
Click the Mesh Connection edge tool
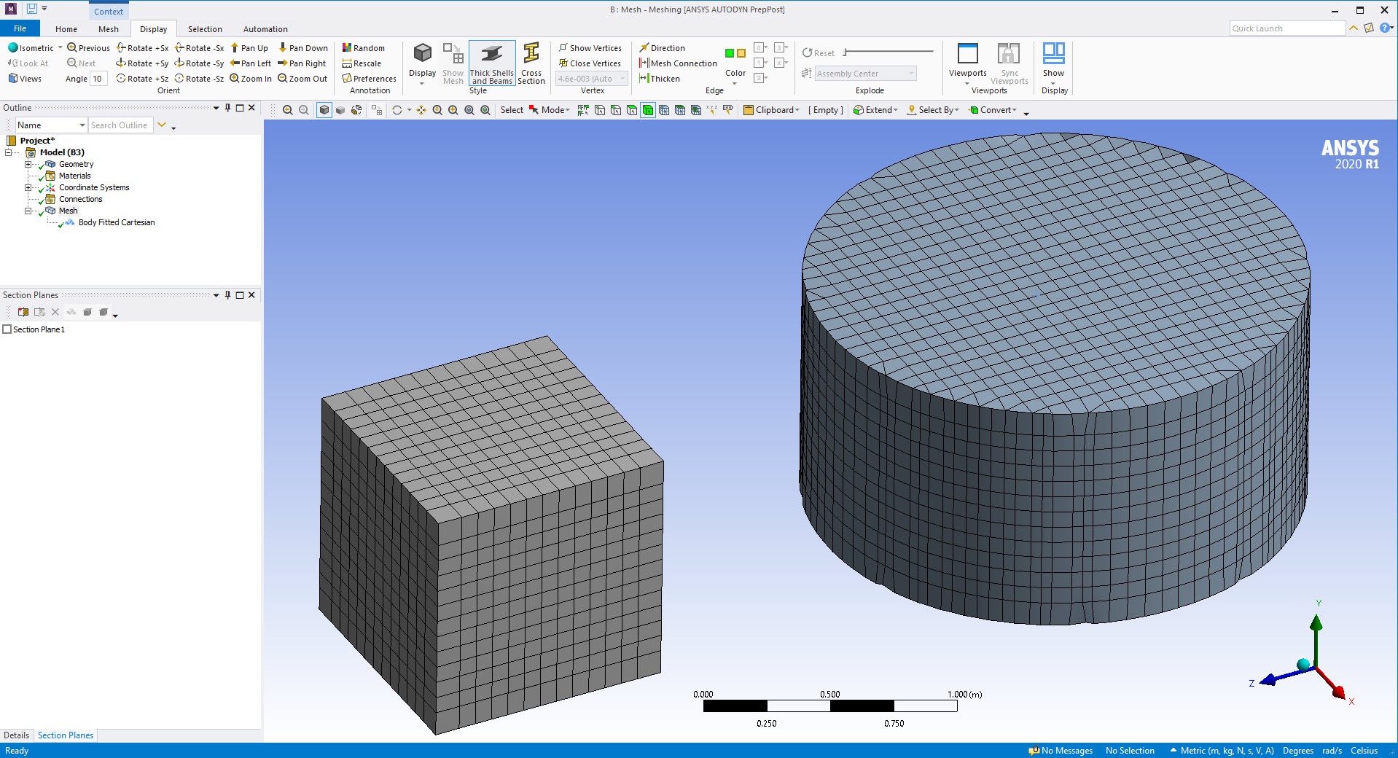click(x=677, y=63)
